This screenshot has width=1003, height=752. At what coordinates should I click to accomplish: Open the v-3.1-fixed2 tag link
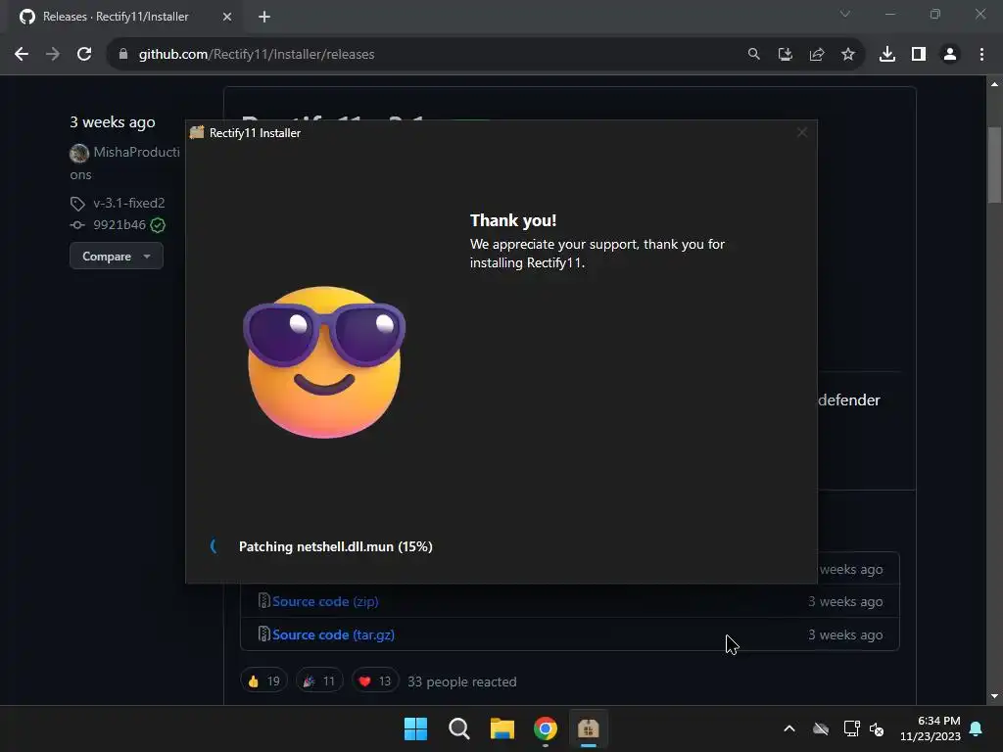(128, 203)
